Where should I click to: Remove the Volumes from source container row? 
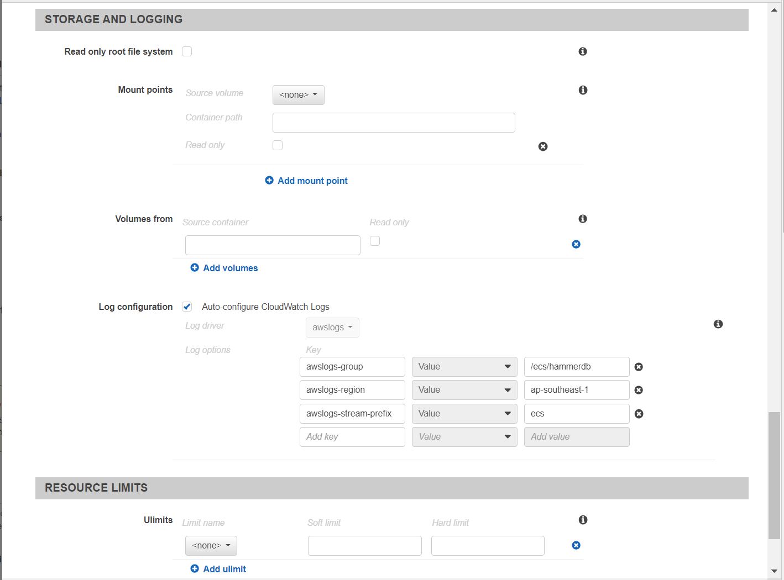point(576,244)
